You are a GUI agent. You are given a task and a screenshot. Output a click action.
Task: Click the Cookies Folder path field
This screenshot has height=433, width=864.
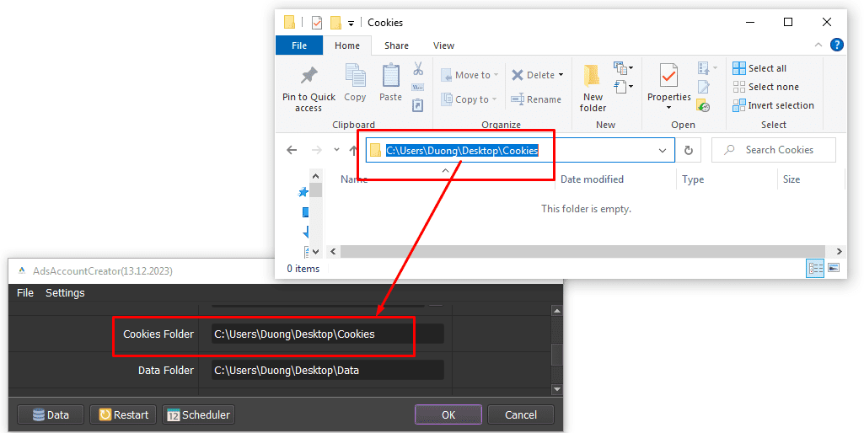327,334
